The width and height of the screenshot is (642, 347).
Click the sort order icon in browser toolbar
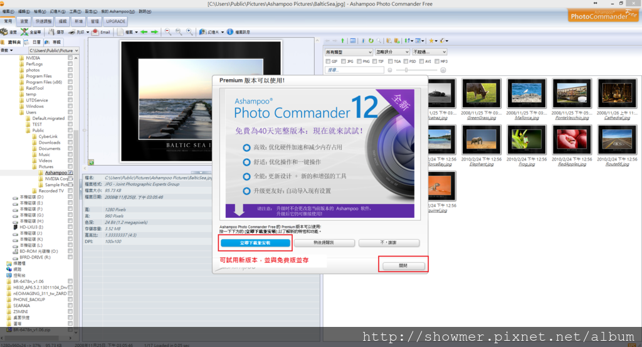coord(407,41)
